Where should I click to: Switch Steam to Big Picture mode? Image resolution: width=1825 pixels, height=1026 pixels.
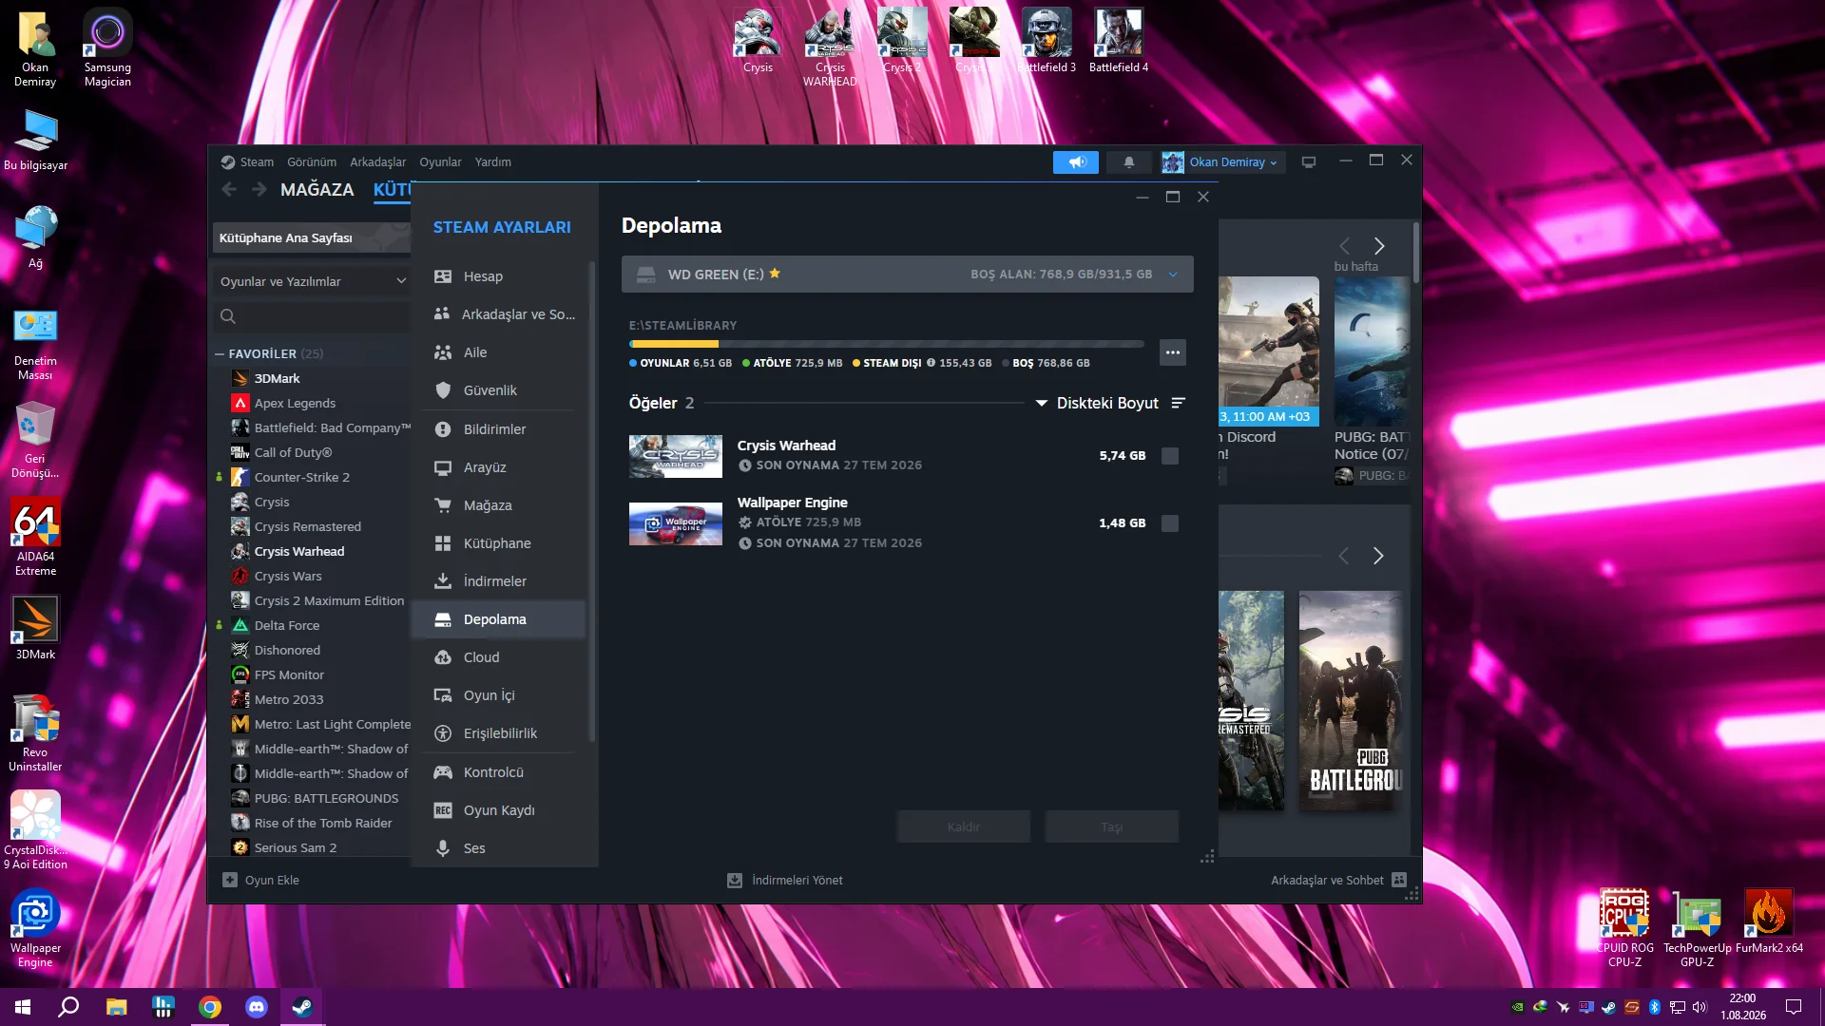pos(1309,162)
